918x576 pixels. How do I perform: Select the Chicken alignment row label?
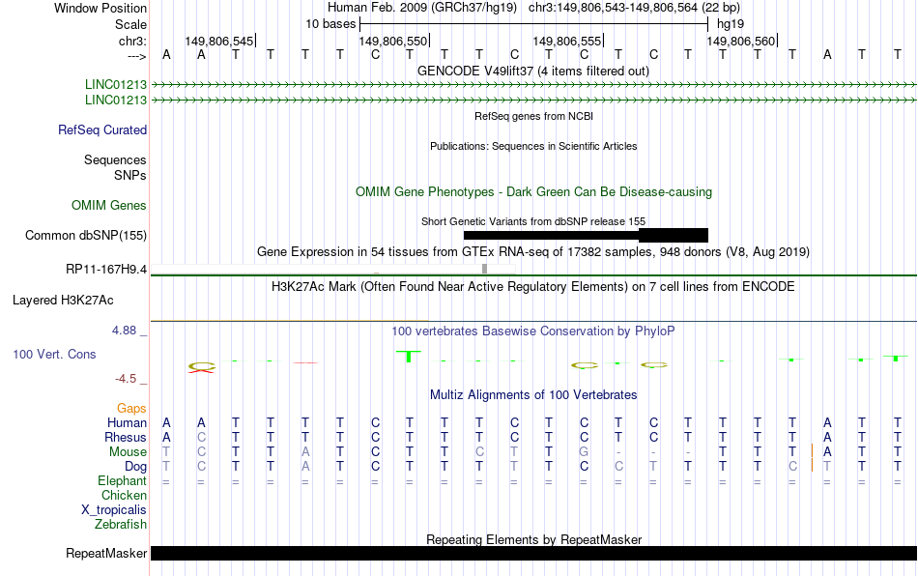click(x=124, y=495)
